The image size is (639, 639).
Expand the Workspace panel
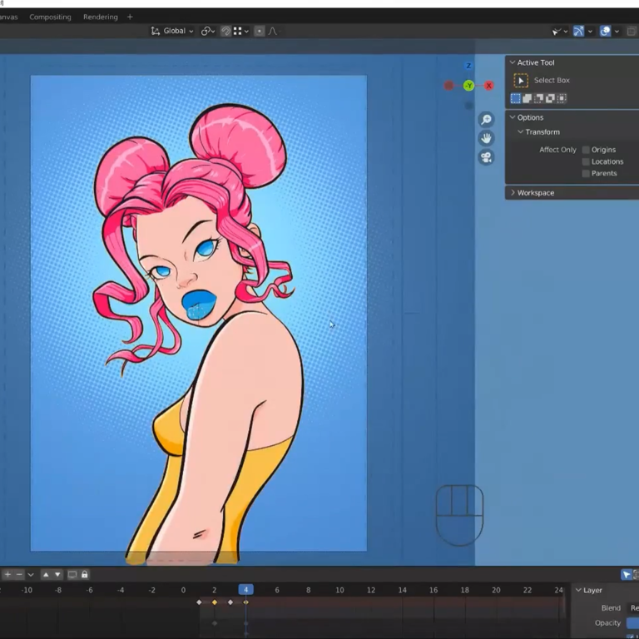coord(535,193)
